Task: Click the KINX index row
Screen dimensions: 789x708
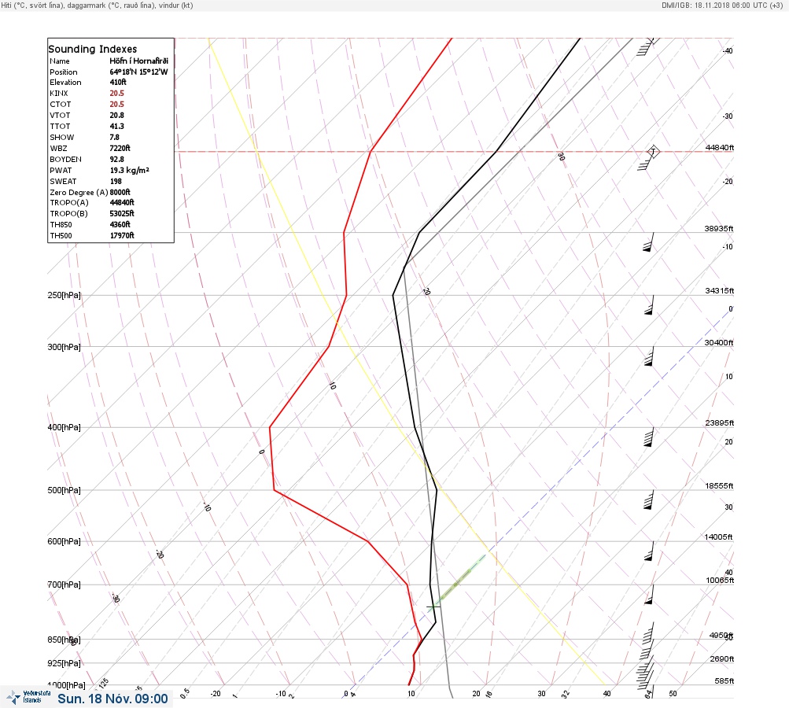Action: tap(87, 93)
